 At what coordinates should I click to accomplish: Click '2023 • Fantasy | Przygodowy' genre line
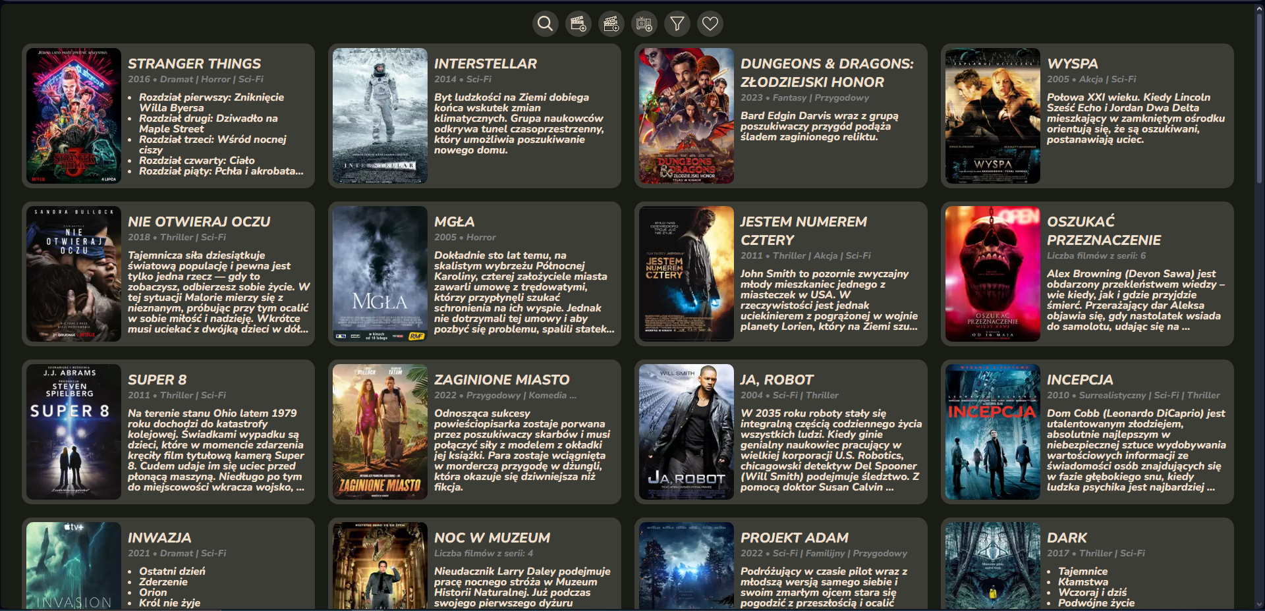804,98
